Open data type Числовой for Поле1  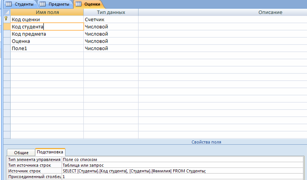pyautogui.click(x=111, y=49)
